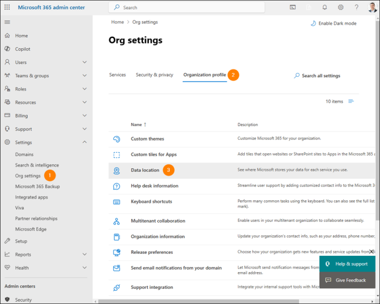This screenshot has width=380, height=304.
Task: Click Search all settings
Action: point(317,75)
